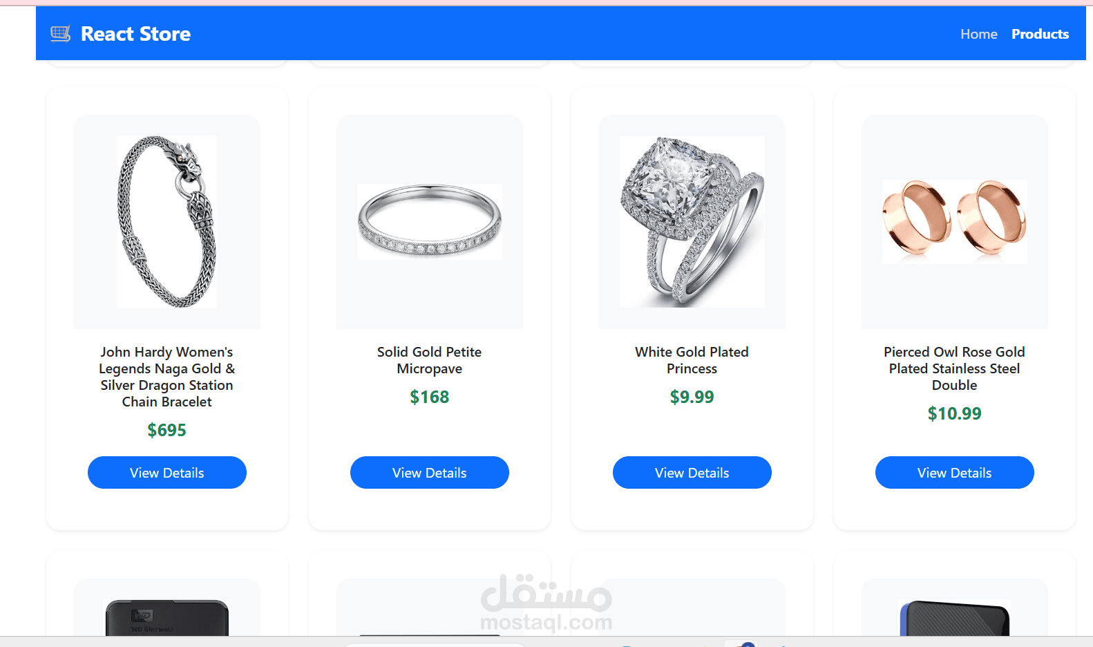Click the micropave gold ring image
This screenshot has height=647, width=1093.
coord(430,222)
